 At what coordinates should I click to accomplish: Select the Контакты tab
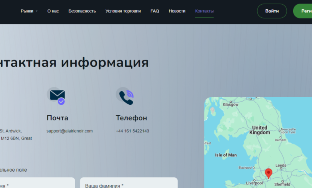click(204, 11)
